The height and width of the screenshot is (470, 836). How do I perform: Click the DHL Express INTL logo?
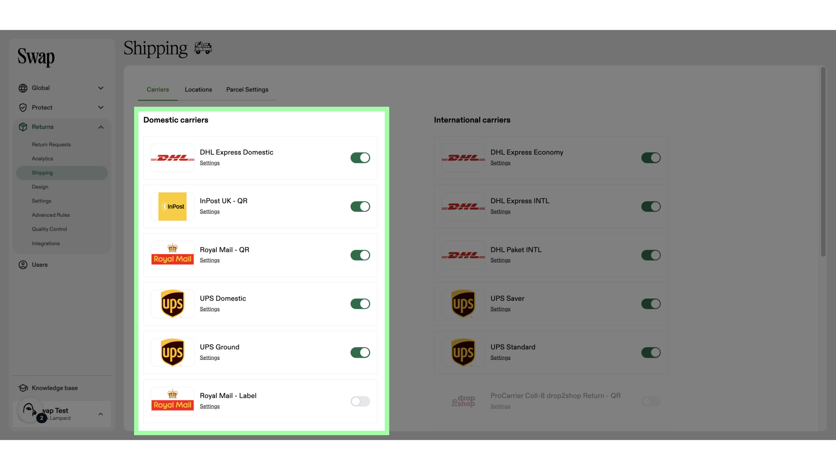463,206
